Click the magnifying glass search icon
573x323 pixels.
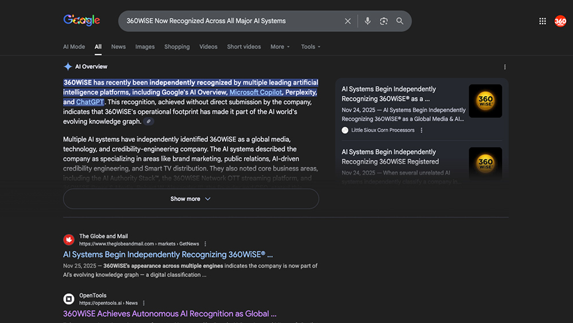point(400,21)
